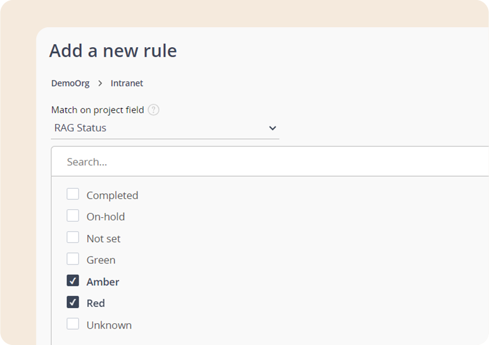Tick the Not set checkbox
489x345 pixels.
point(73,237)
